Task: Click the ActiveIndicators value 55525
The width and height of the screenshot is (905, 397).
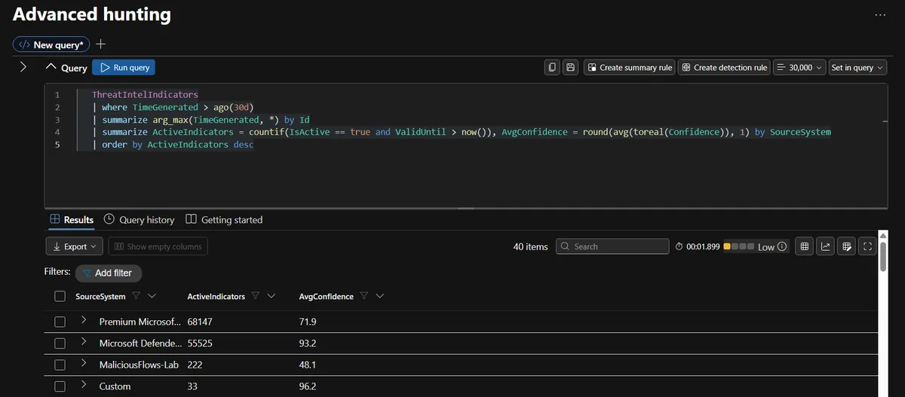Action: [200, 344]
